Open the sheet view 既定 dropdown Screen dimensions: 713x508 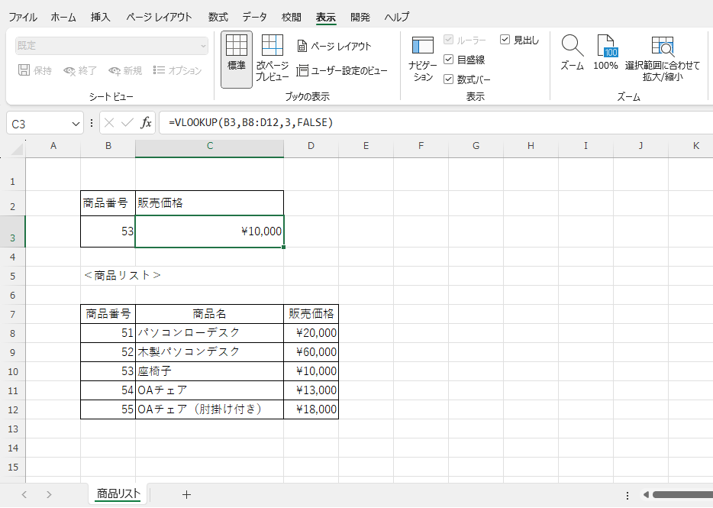click(x=111, y=46)
